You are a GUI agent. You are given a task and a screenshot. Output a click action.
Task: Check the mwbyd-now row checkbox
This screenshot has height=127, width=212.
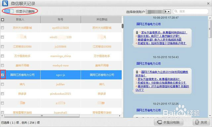(2, 65)
